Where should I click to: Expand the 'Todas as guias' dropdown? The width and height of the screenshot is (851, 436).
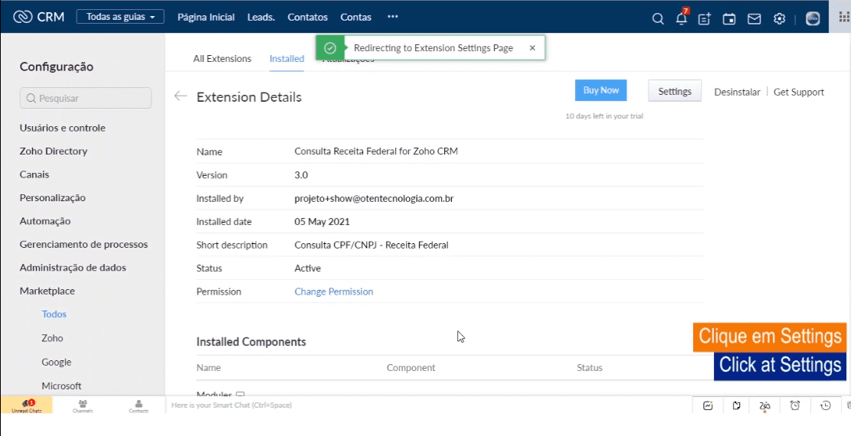coord(120,17)
